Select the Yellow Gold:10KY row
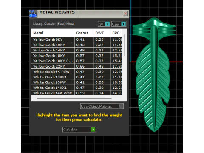This screenshot has height=153, width=204. 76,45
